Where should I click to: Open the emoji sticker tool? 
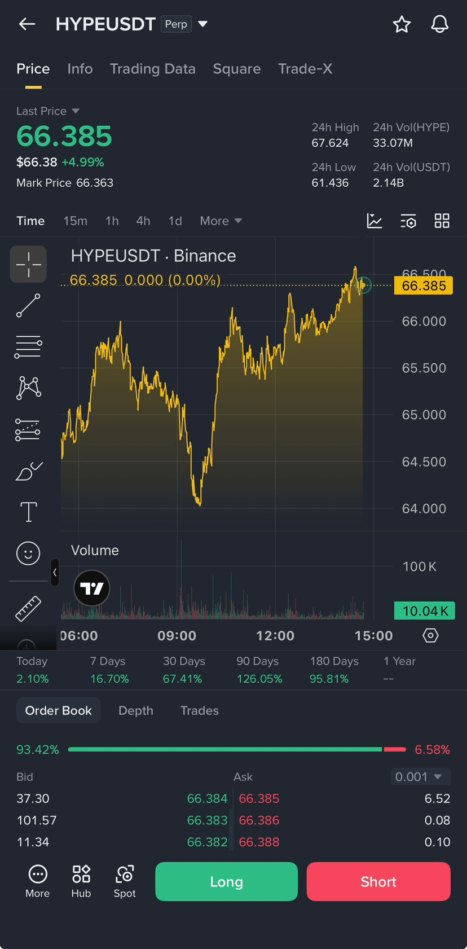point(28,553)
